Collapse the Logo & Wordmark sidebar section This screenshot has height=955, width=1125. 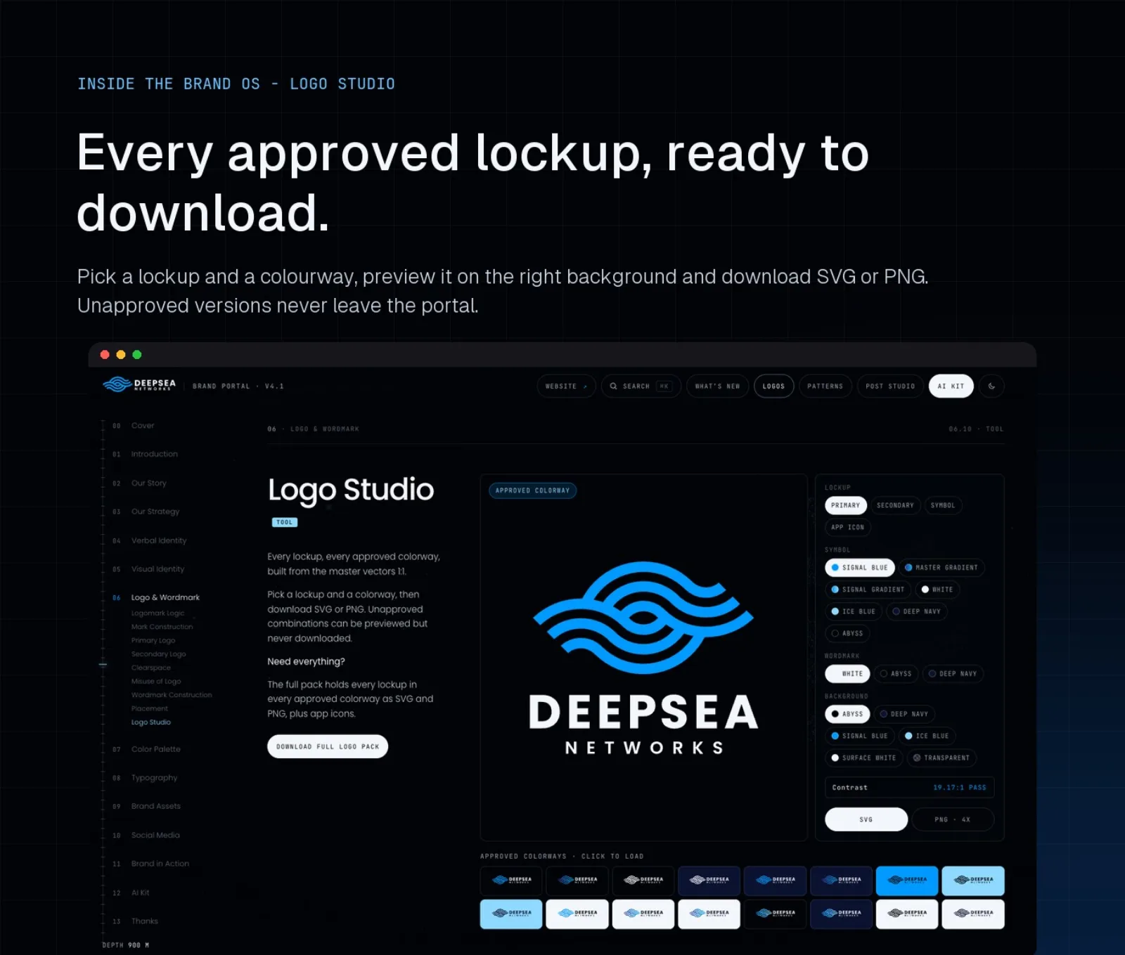[165, 597]
